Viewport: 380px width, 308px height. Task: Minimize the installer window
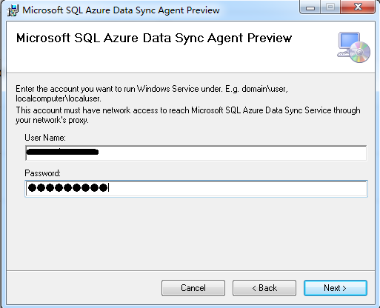(x=310, y=7)
